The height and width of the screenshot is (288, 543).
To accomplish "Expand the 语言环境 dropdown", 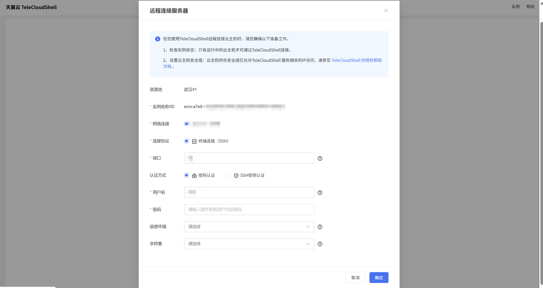I will (249, 227).
